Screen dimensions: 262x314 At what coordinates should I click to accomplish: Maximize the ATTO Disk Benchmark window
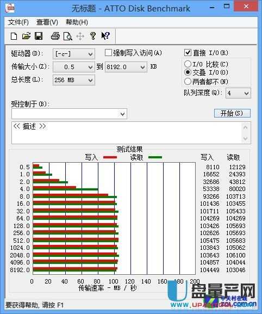coord(227,7)
